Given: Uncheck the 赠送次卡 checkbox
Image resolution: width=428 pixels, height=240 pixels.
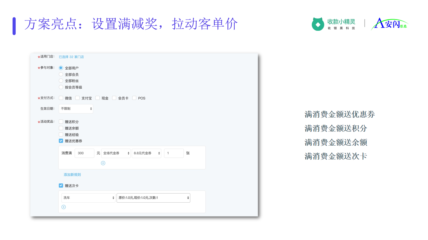Looking at the screenshot, I should (x=61, y=186).
